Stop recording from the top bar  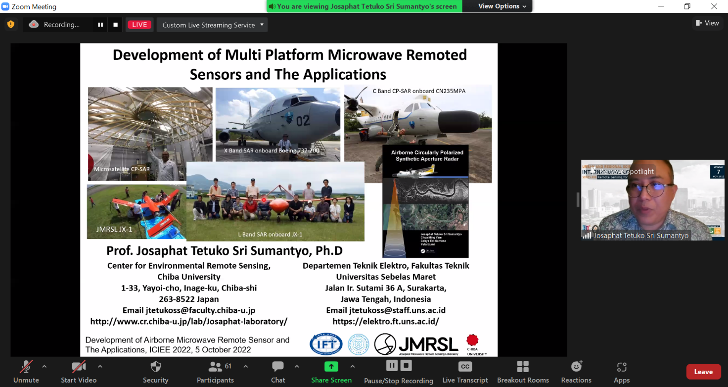(115, 25)
